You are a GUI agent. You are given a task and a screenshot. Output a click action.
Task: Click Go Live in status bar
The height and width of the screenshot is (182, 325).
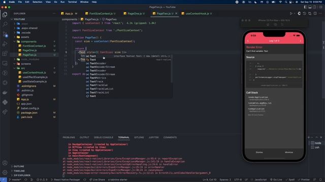pyautogui.click(x=276, y=180)
